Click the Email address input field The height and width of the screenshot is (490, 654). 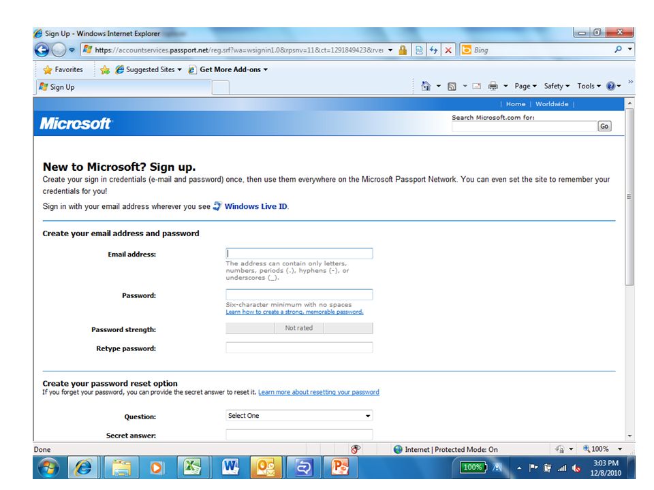pos(299,253)
